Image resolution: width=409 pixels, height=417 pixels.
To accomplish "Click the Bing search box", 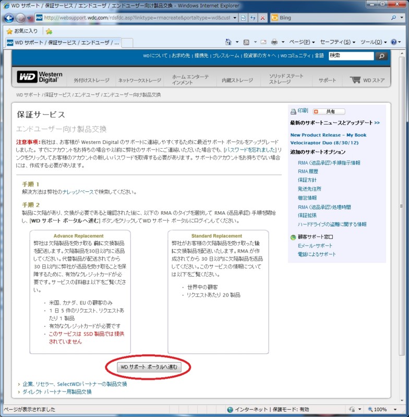I will coord(330,18).
